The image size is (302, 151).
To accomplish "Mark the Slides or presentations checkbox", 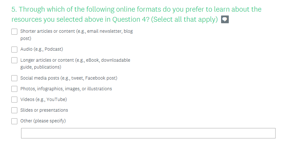I will (x=14, y=110).
